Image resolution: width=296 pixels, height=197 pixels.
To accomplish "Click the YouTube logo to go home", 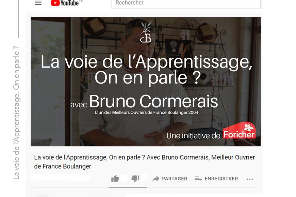I will [x=65, y=3].
